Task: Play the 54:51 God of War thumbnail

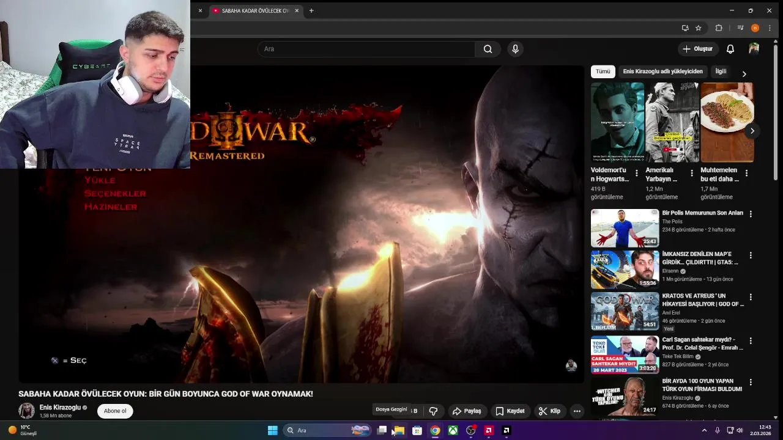Action: click(625, 311)
